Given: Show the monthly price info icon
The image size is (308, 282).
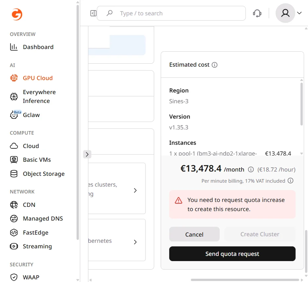Looking at the screenshot, I should click(x=251, y=169).
